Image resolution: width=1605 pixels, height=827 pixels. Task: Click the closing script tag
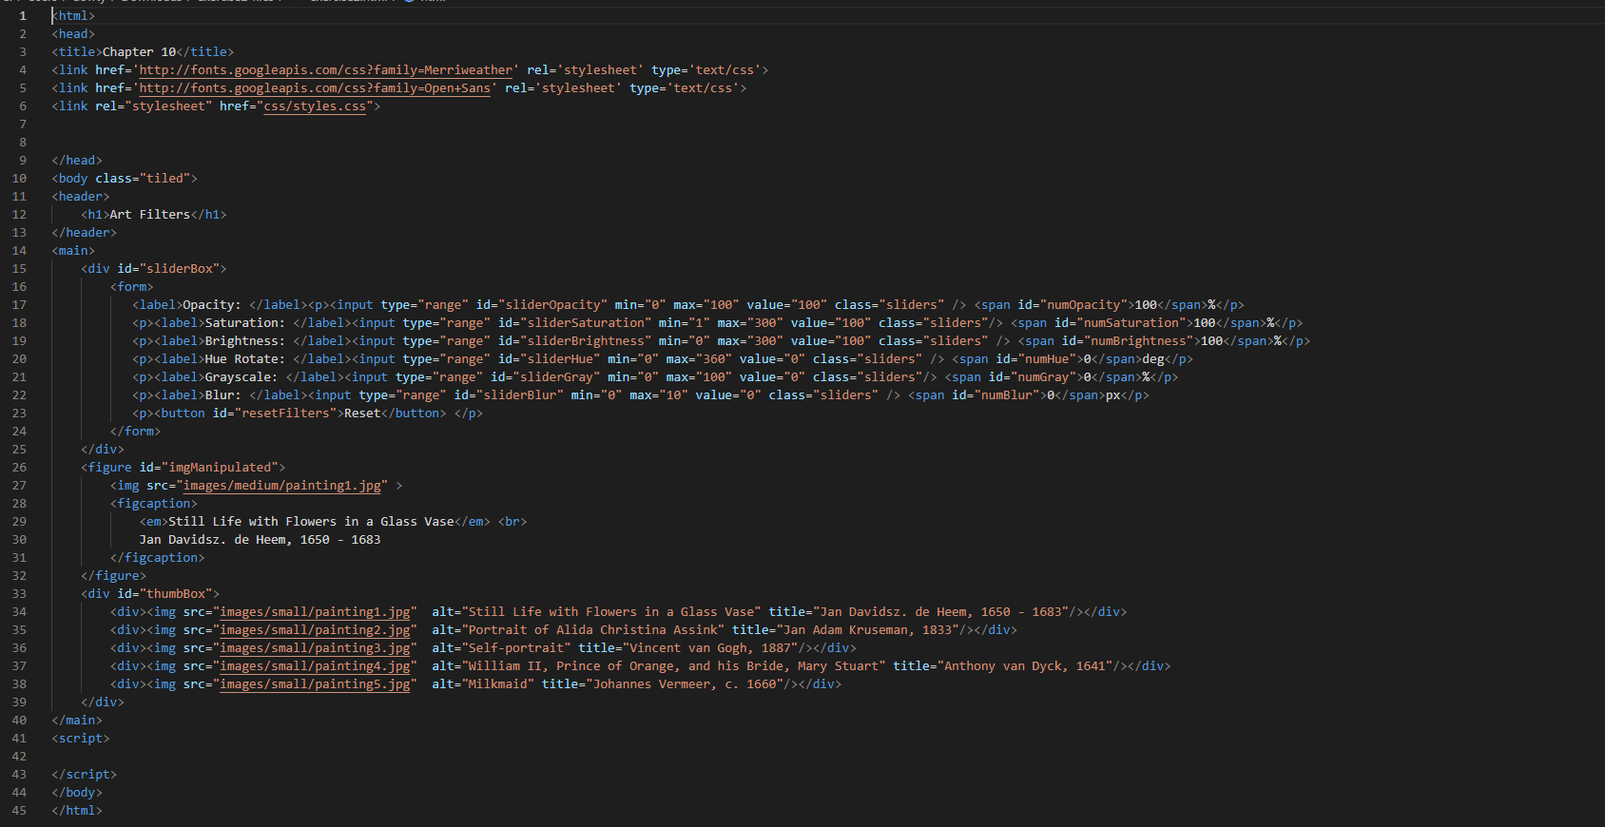(x=85, y=775)
